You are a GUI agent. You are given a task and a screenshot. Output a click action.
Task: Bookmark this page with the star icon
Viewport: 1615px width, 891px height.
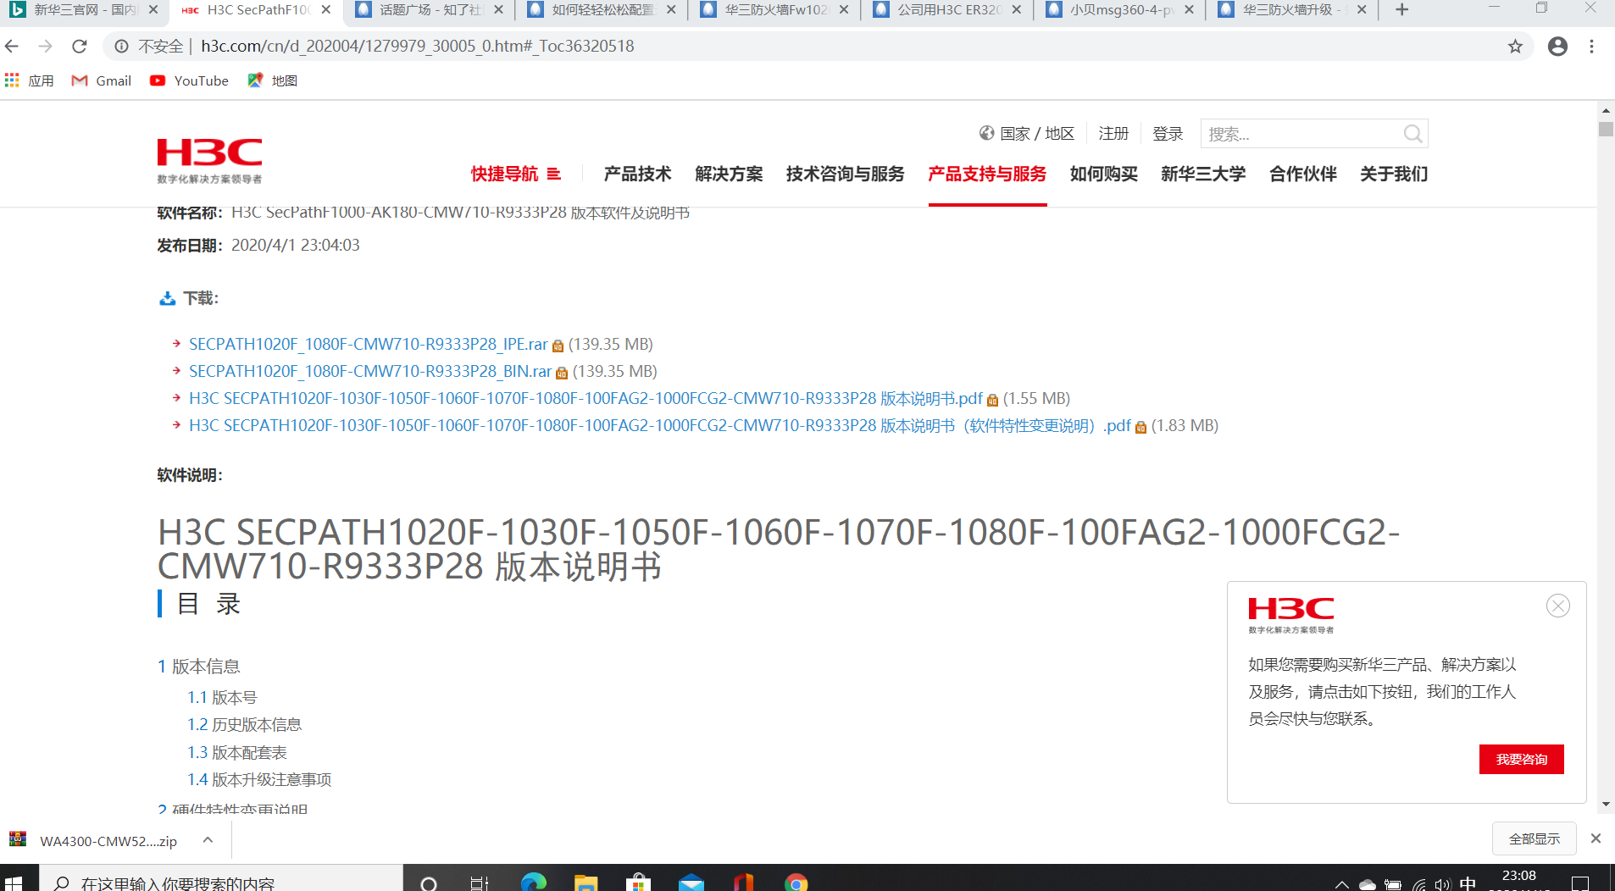click(x=1515, y=47)
